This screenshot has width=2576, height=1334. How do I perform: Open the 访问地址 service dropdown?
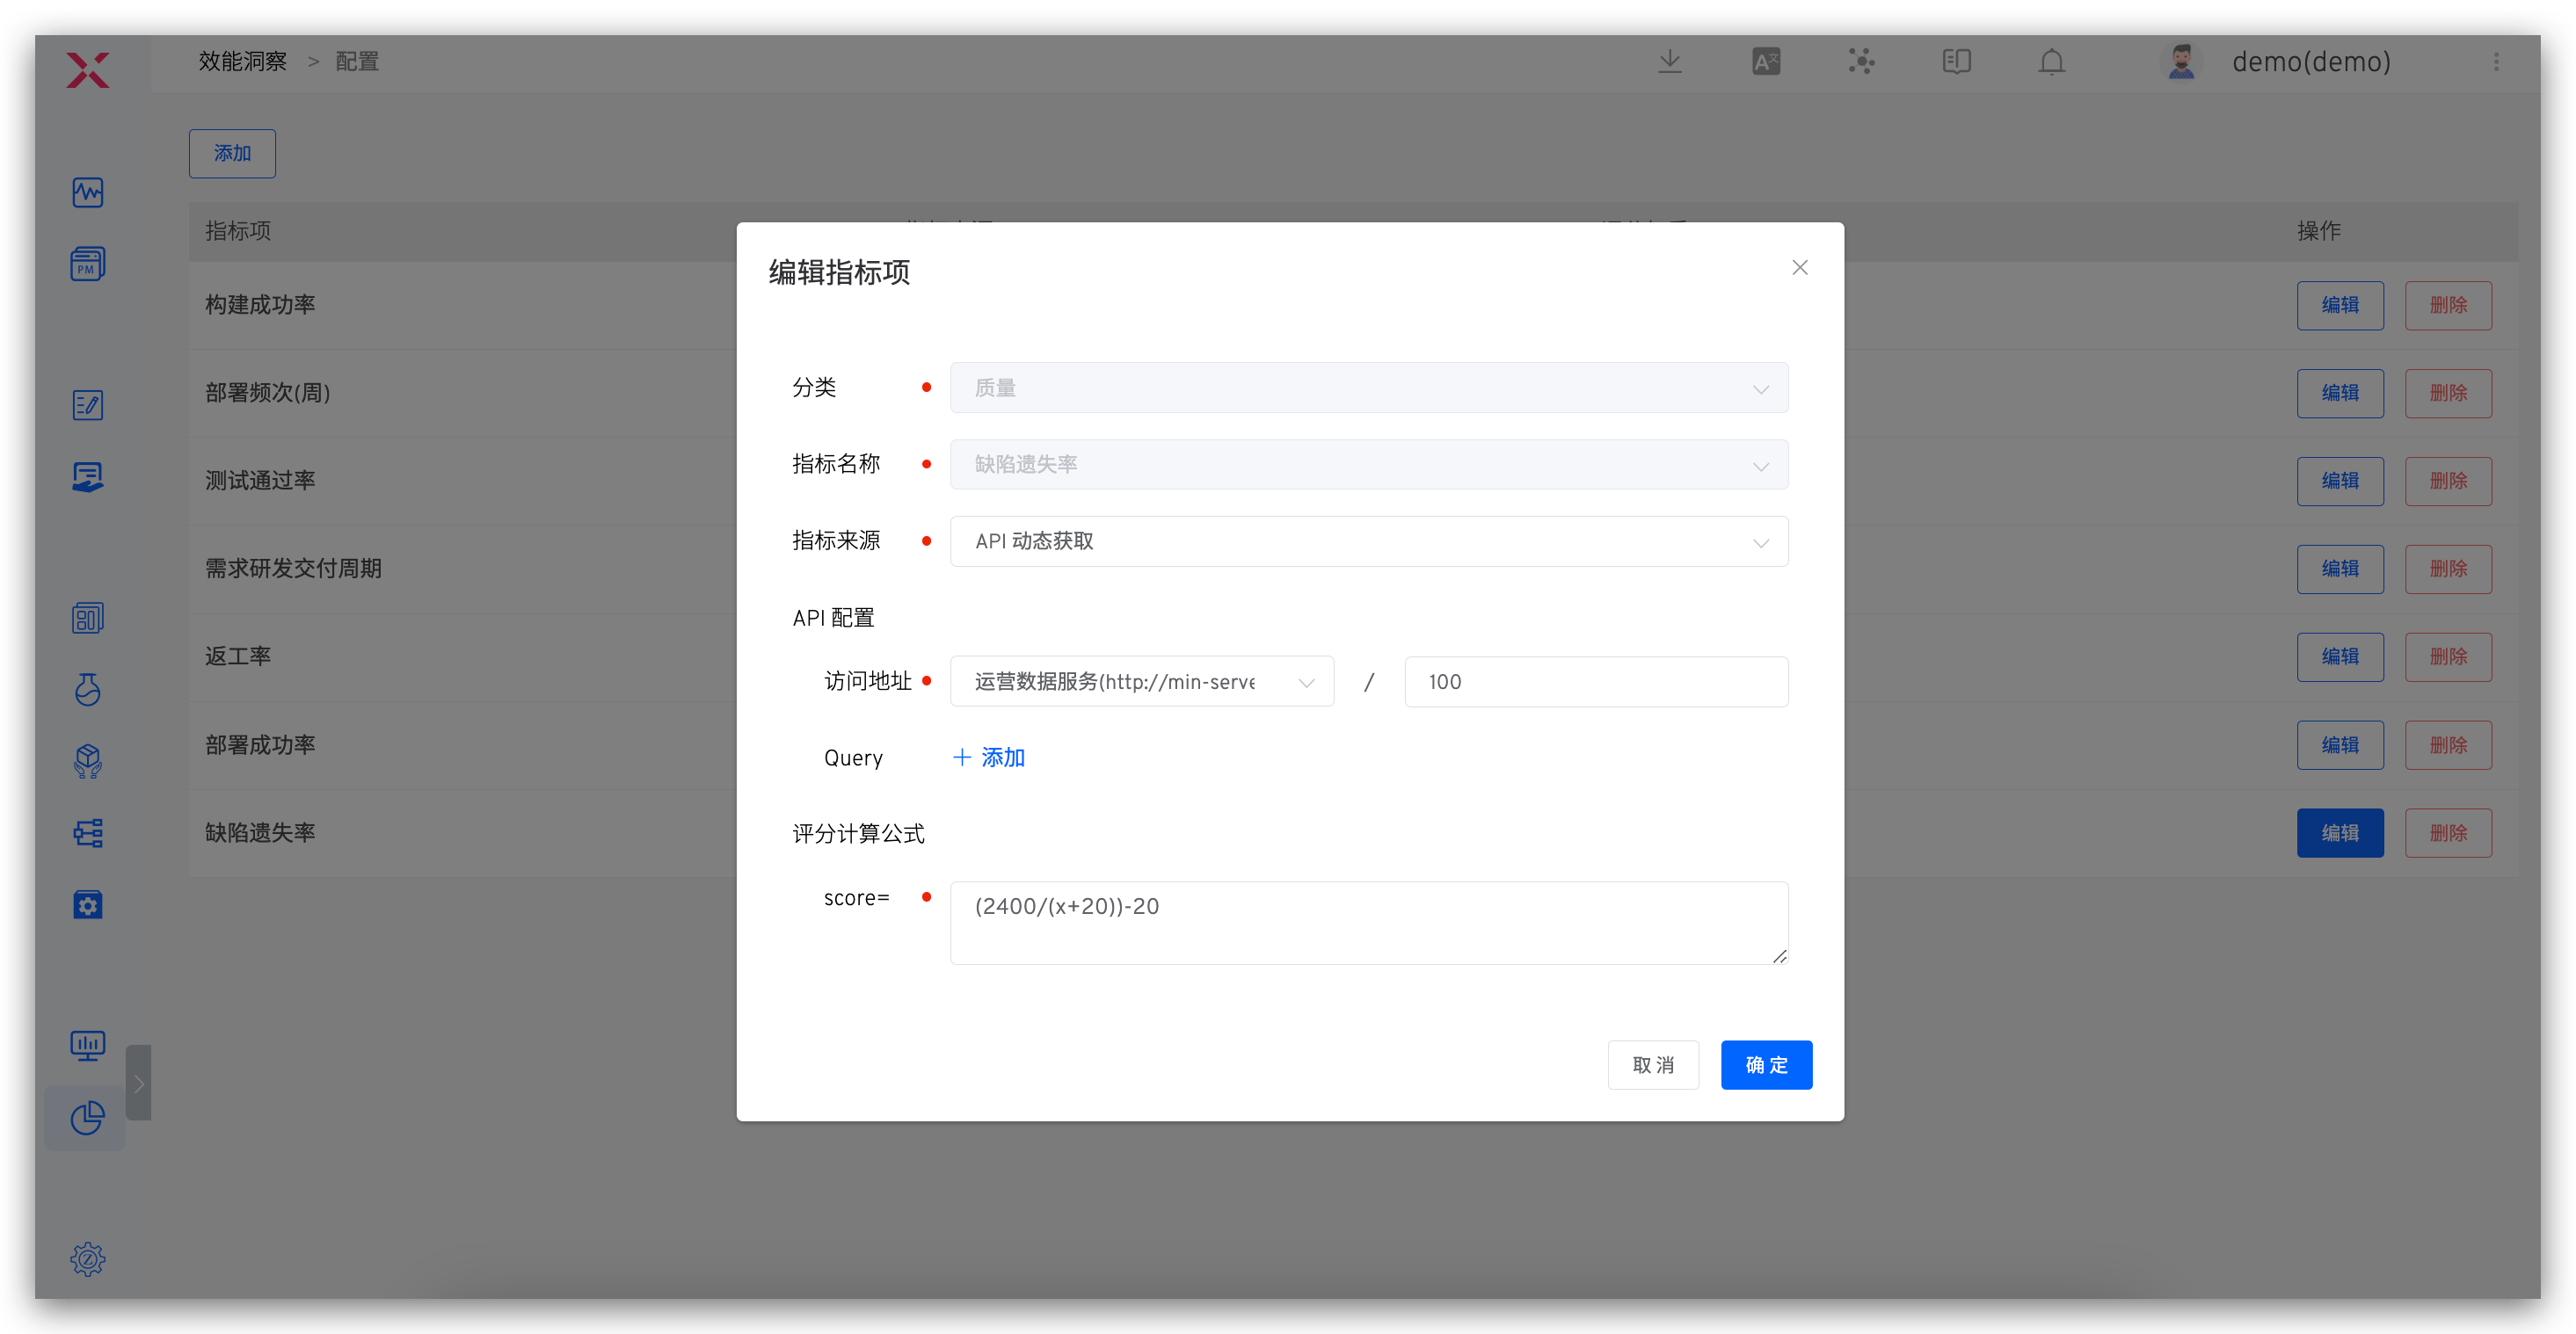tap(1141, 680)
